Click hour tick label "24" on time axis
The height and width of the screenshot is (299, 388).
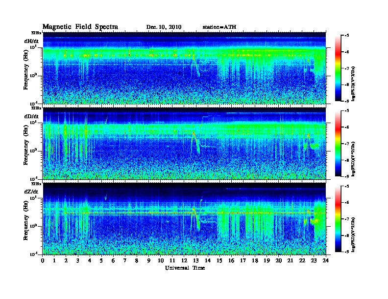pos(326,260)
